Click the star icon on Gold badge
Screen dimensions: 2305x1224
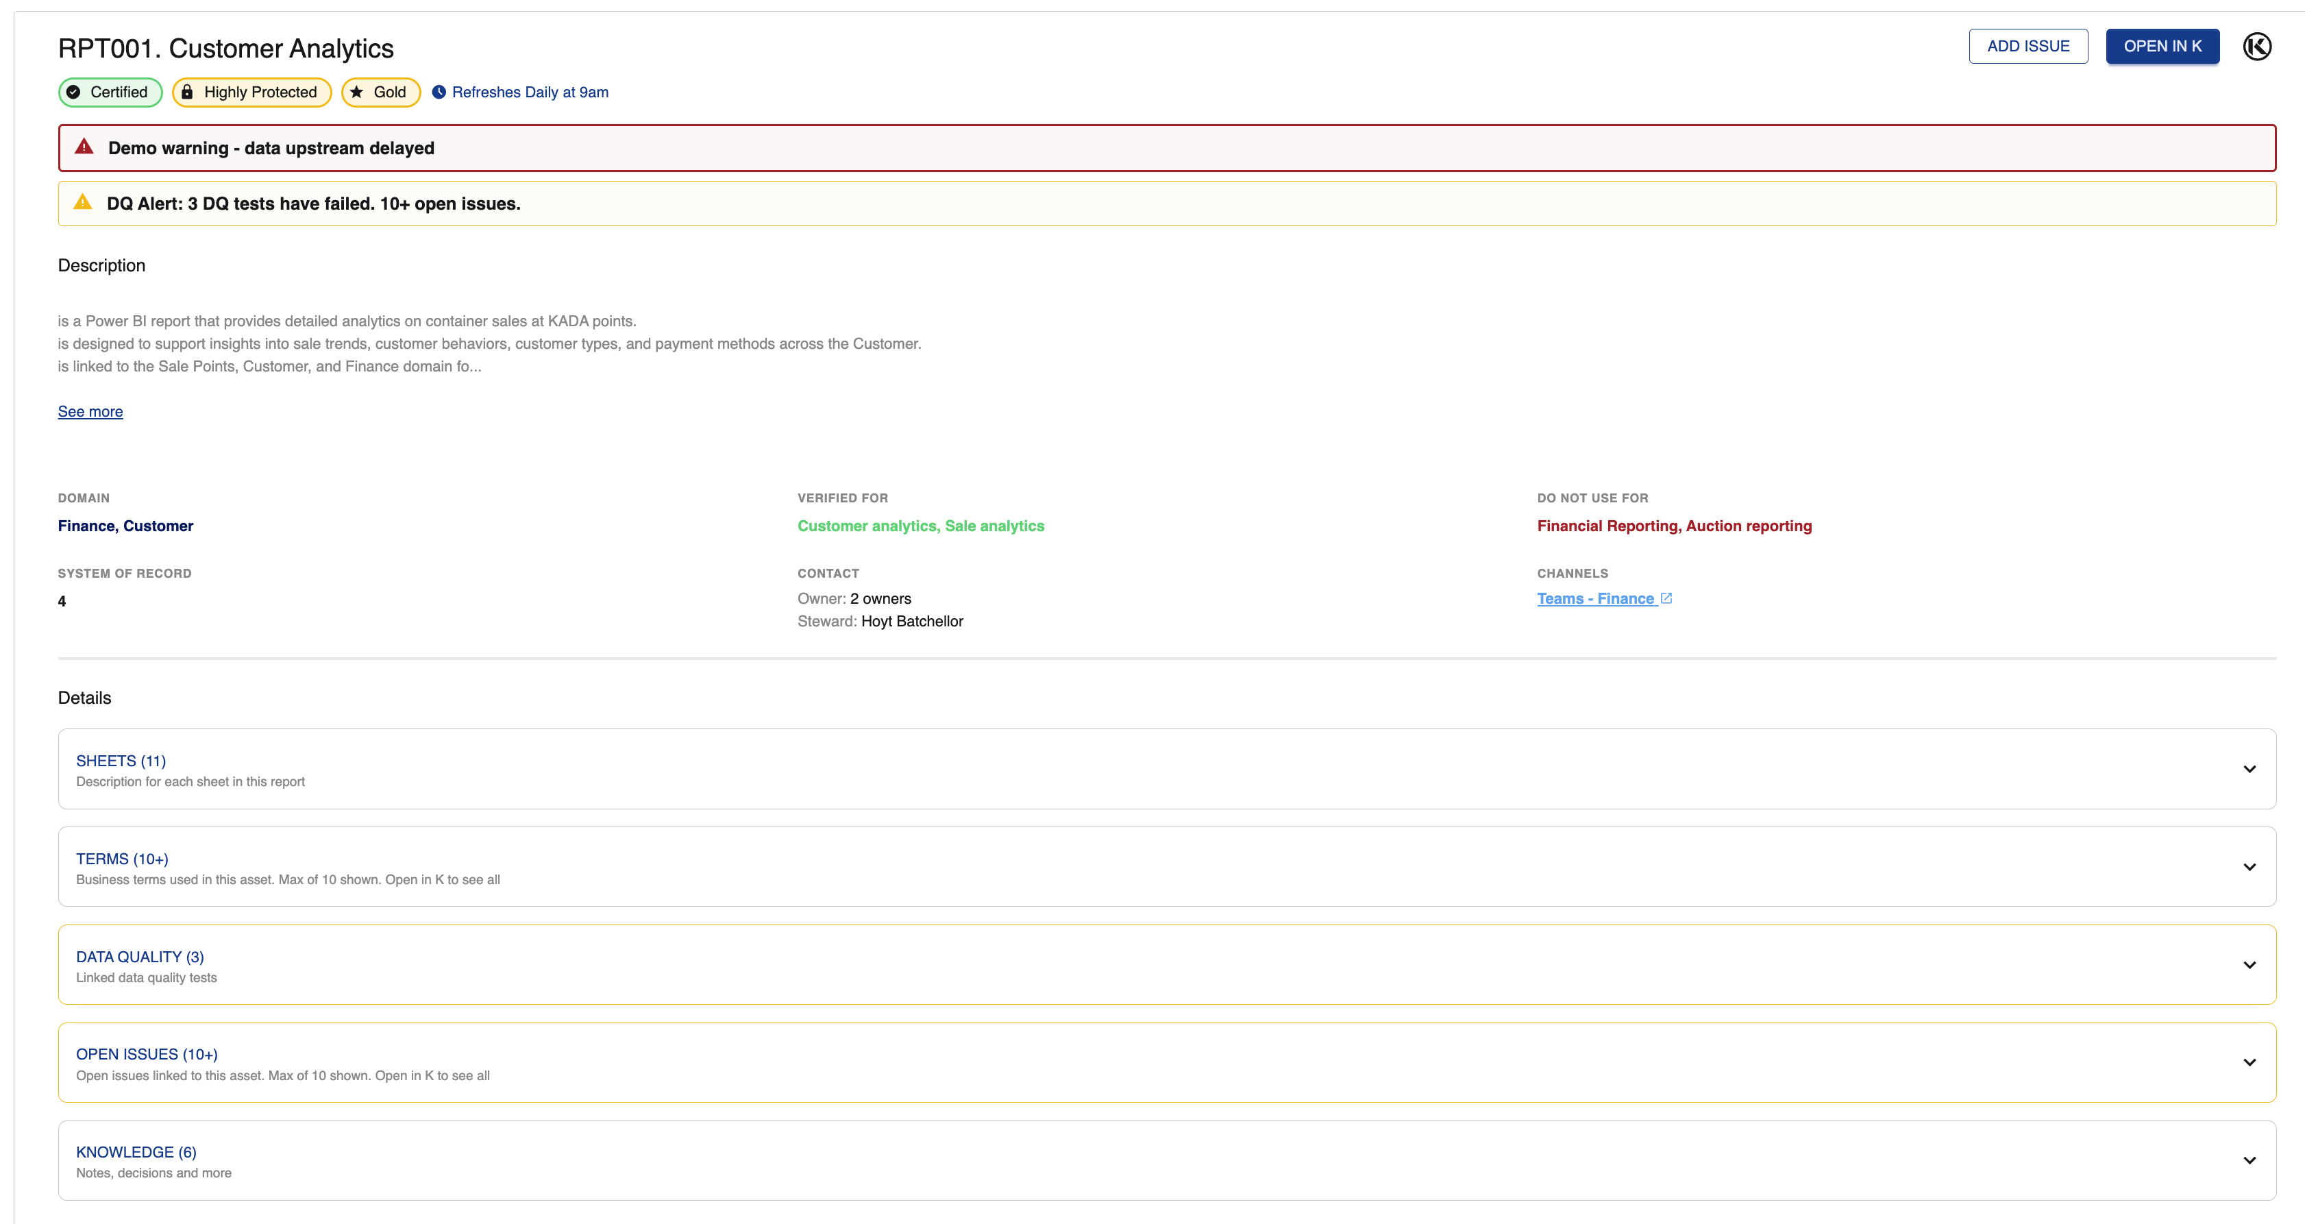[356, 92]
